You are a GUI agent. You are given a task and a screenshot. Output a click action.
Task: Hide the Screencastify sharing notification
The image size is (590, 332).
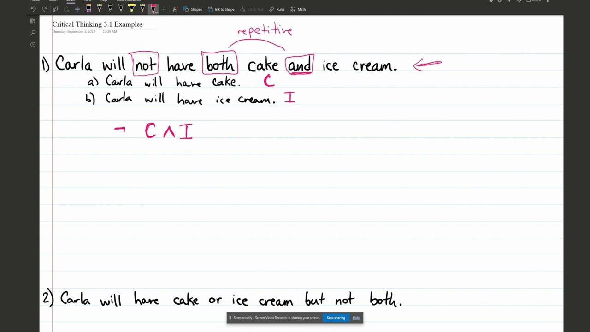tap(356, 318)
